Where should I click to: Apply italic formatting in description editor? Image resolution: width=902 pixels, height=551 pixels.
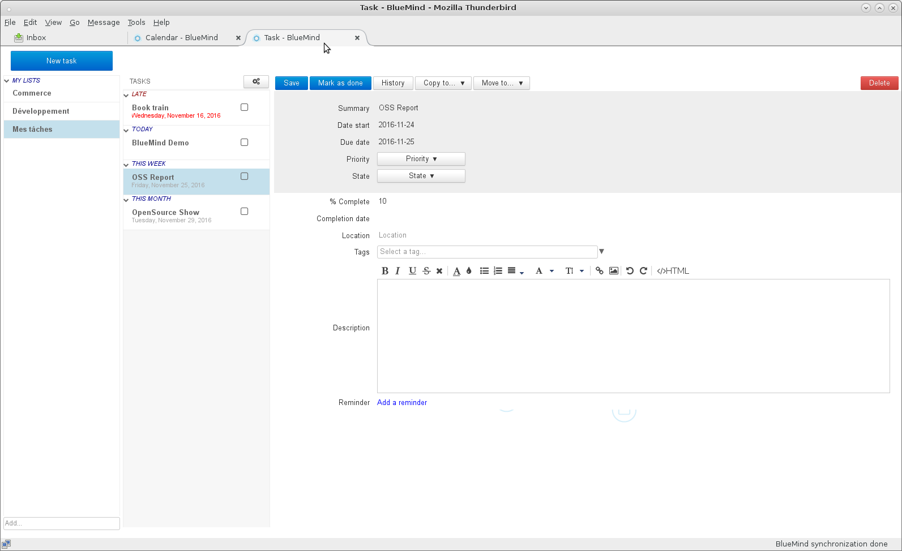pyautogui.click(x=397, y=271)
